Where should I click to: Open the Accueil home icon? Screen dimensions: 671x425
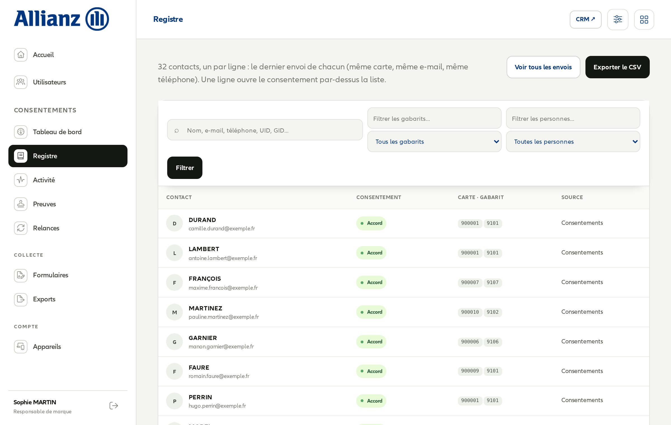tap(21, 55)
